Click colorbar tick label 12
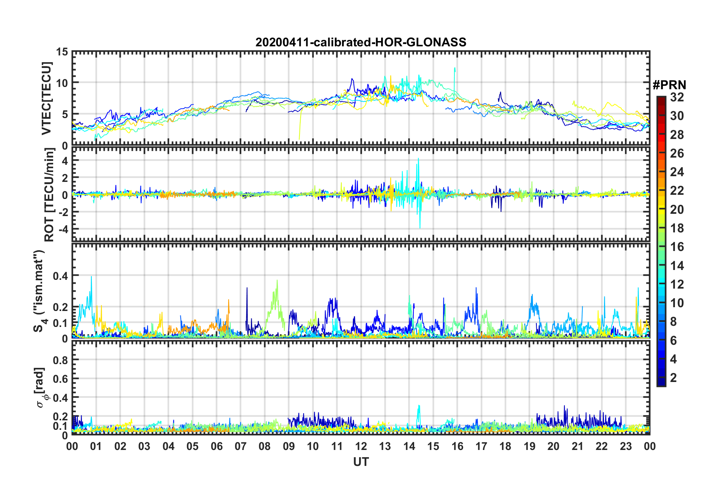This screenshot has height=483, width=722. point(677,284)
